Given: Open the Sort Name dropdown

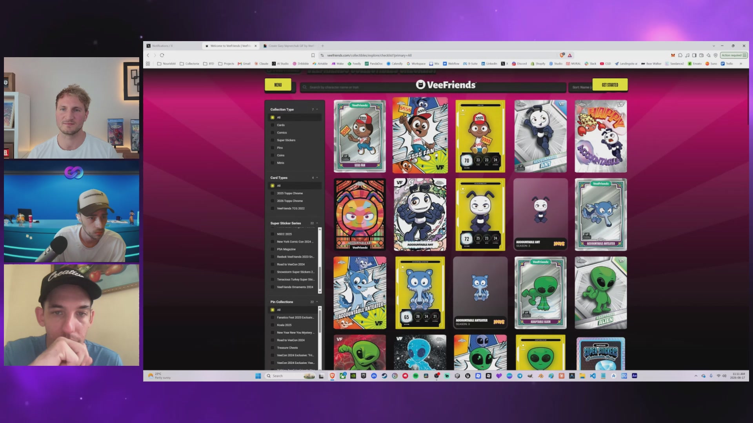Looking at the screenshot, I should pyautogui.click(x=581, y=87).
